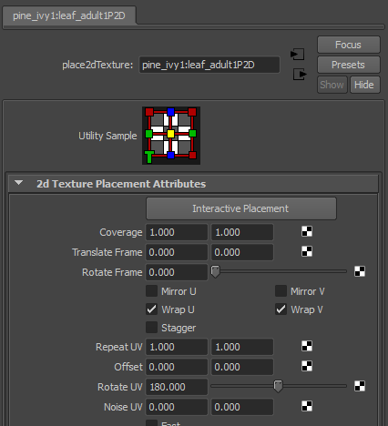Viewport: 388px width, 426px height.
Task: Click the Hide button
Action: pos(364,85)
